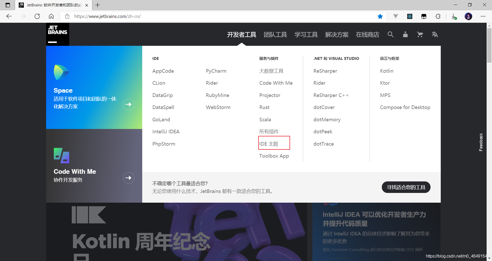Select 开发者工具 menu

[x=242, y=35]
